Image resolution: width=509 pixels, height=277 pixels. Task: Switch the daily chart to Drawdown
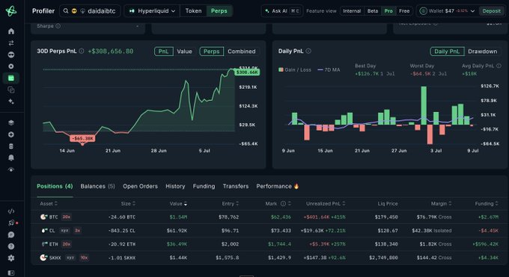(482, 52)
